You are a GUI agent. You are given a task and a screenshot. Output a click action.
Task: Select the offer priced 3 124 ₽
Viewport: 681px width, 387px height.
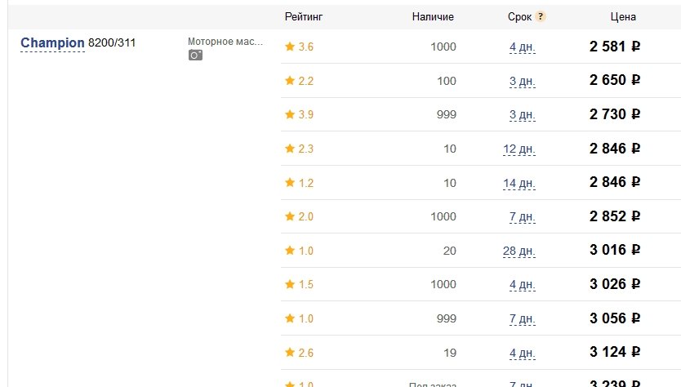[615, 352]
